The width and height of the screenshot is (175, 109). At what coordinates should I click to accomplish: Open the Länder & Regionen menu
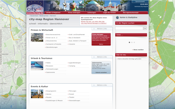coord(53,13)
